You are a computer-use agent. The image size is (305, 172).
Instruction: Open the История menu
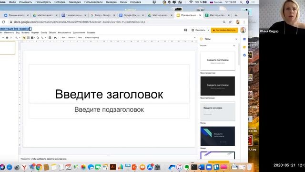point(60,2)
